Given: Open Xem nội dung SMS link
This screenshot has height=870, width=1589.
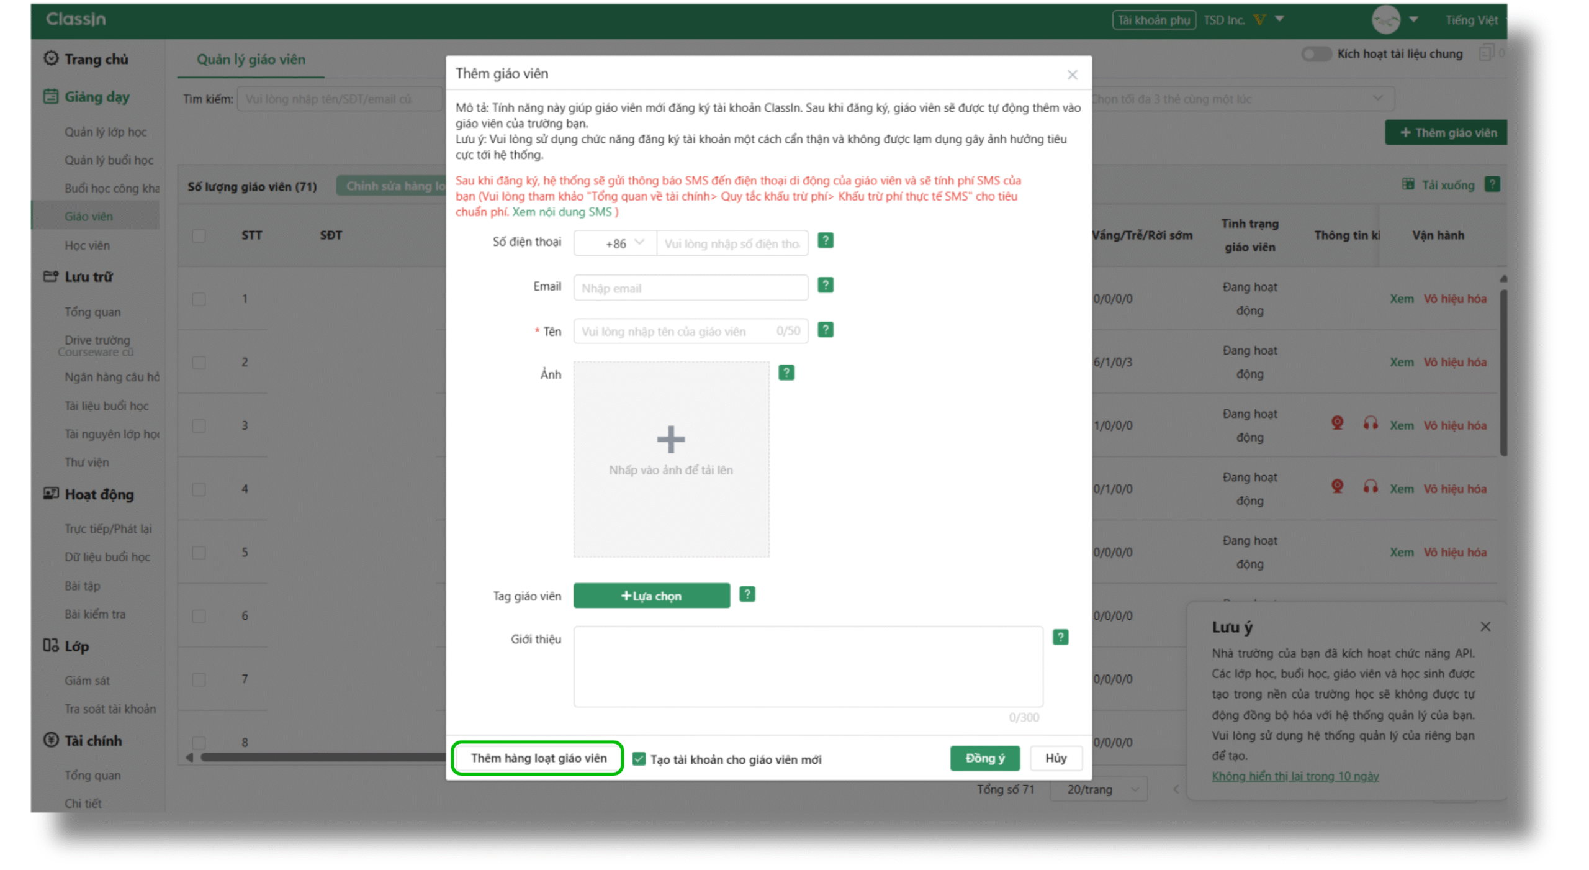Looking at the screenshot, I should click(x=561, y=212).
